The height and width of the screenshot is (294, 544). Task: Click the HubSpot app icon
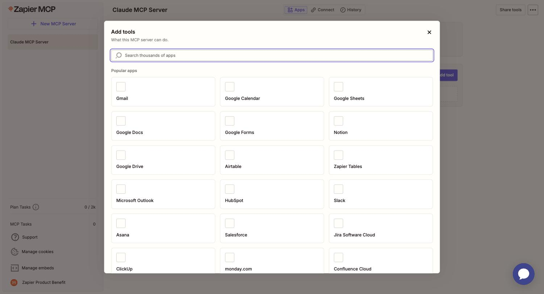(x=230, y=189)
